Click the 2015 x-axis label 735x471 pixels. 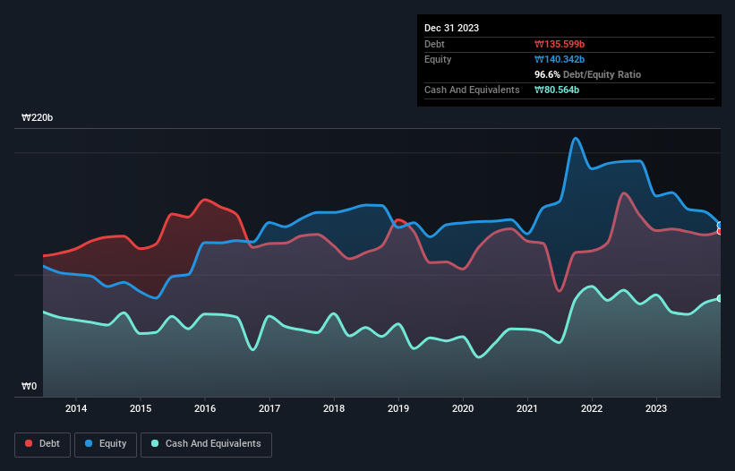point(141,408)
